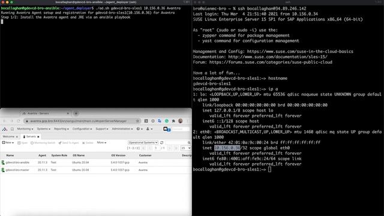The image size is (384, 216).
Task: Select the gdevcd-bro-ansible server row
Action: tap(96, 163)
